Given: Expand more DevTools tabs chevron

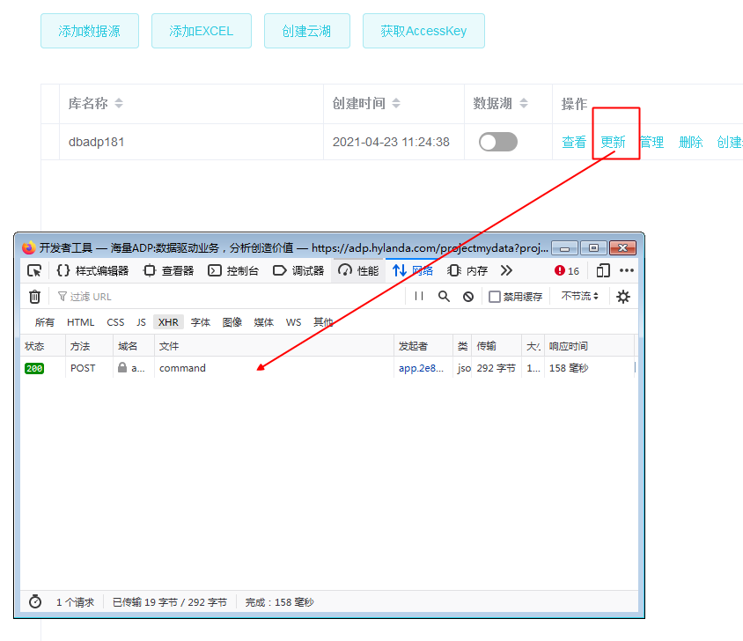Looking at the screenshot, I should click(506, 270).
